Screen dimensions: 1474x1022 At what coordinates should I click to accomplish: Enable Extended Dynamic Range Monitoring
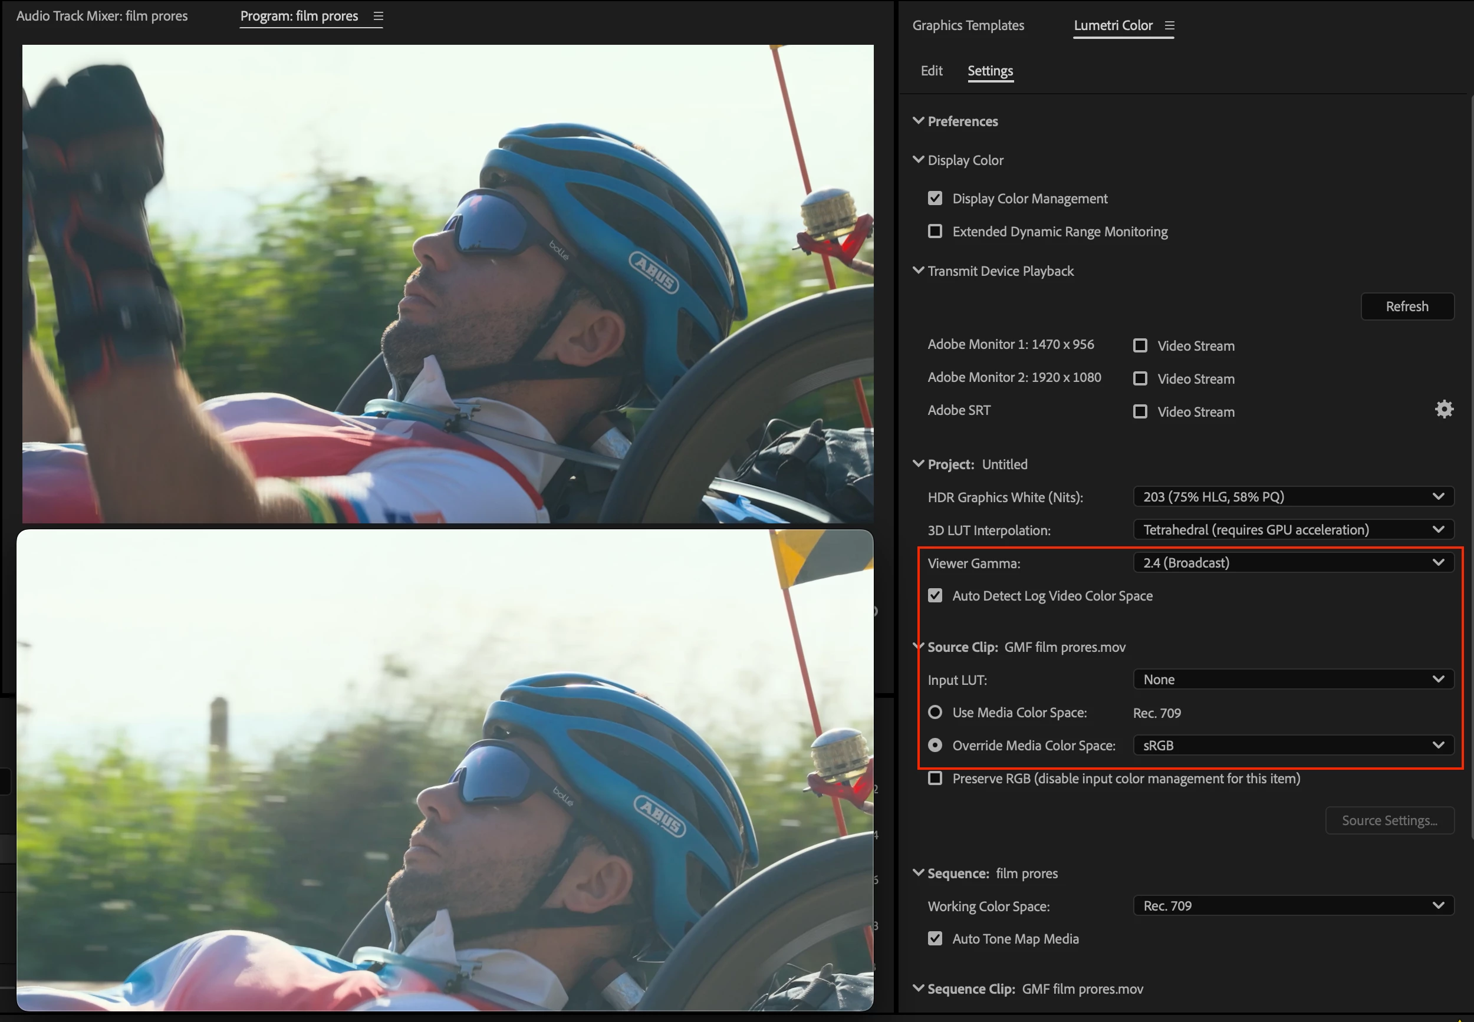(935, 231)
